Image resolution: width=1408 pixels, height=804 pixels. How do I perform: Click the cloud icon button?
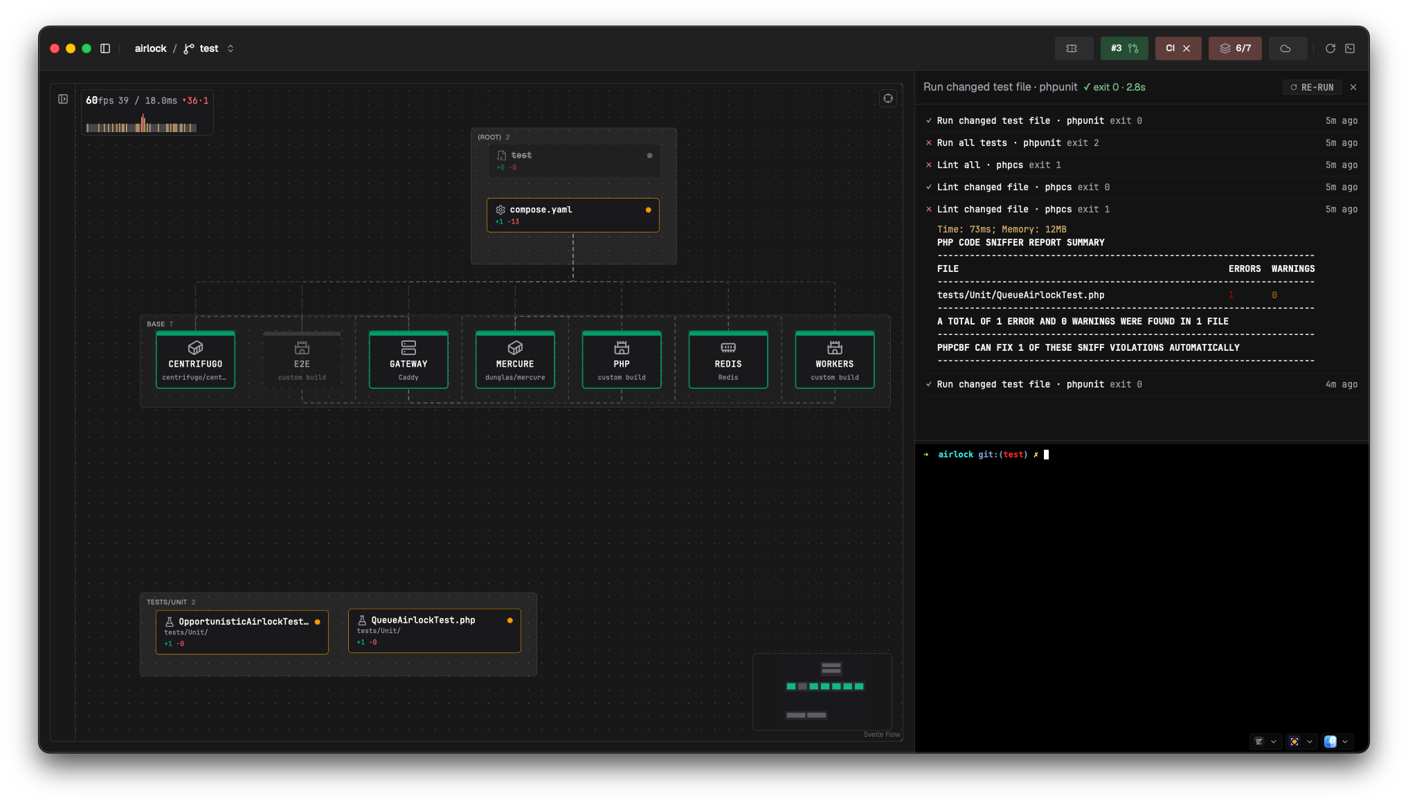click(x=1286, y=48)
